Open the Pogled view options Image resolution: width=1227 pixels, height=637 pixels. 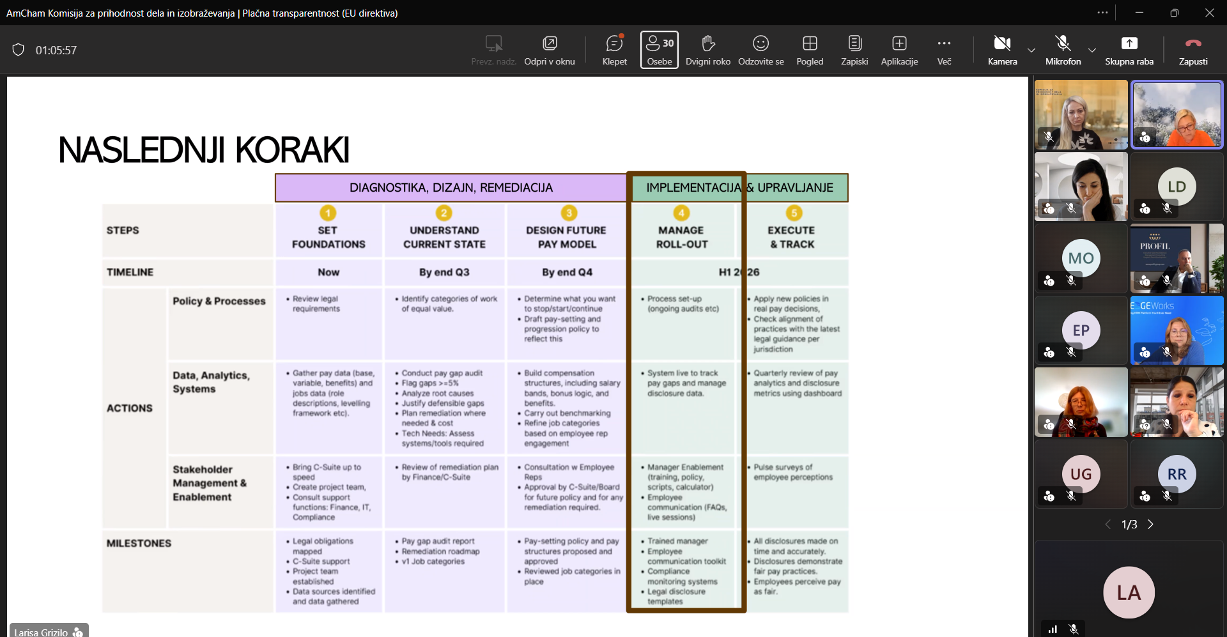coord(810,50)
